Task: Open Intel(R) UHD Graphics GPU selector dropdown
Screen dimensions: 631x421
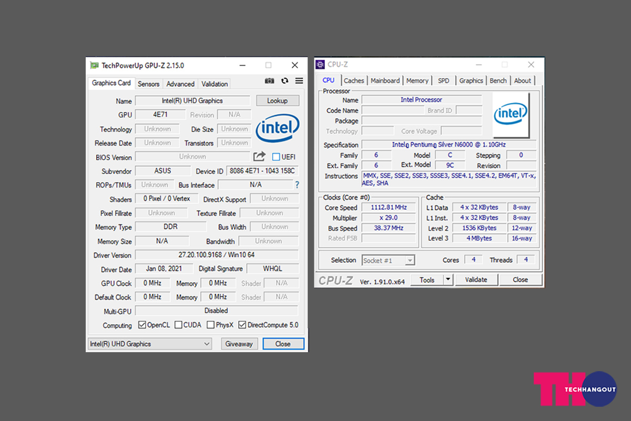Action: [x=149, y=344]
